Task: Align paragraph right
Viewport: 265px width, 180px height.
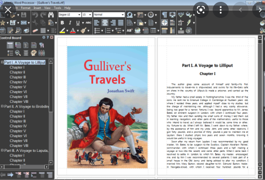Action: pyautogui.click(x=113, y=23)
